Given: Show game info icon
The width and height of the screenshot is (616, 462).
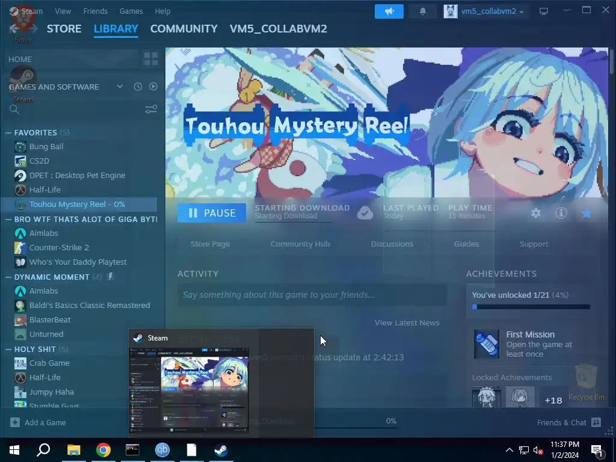Looking at the screenshot, I should point(561,213).
